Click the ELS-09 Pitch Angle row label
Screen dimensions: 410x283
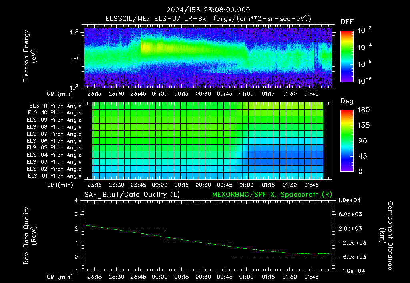[54, 120]
